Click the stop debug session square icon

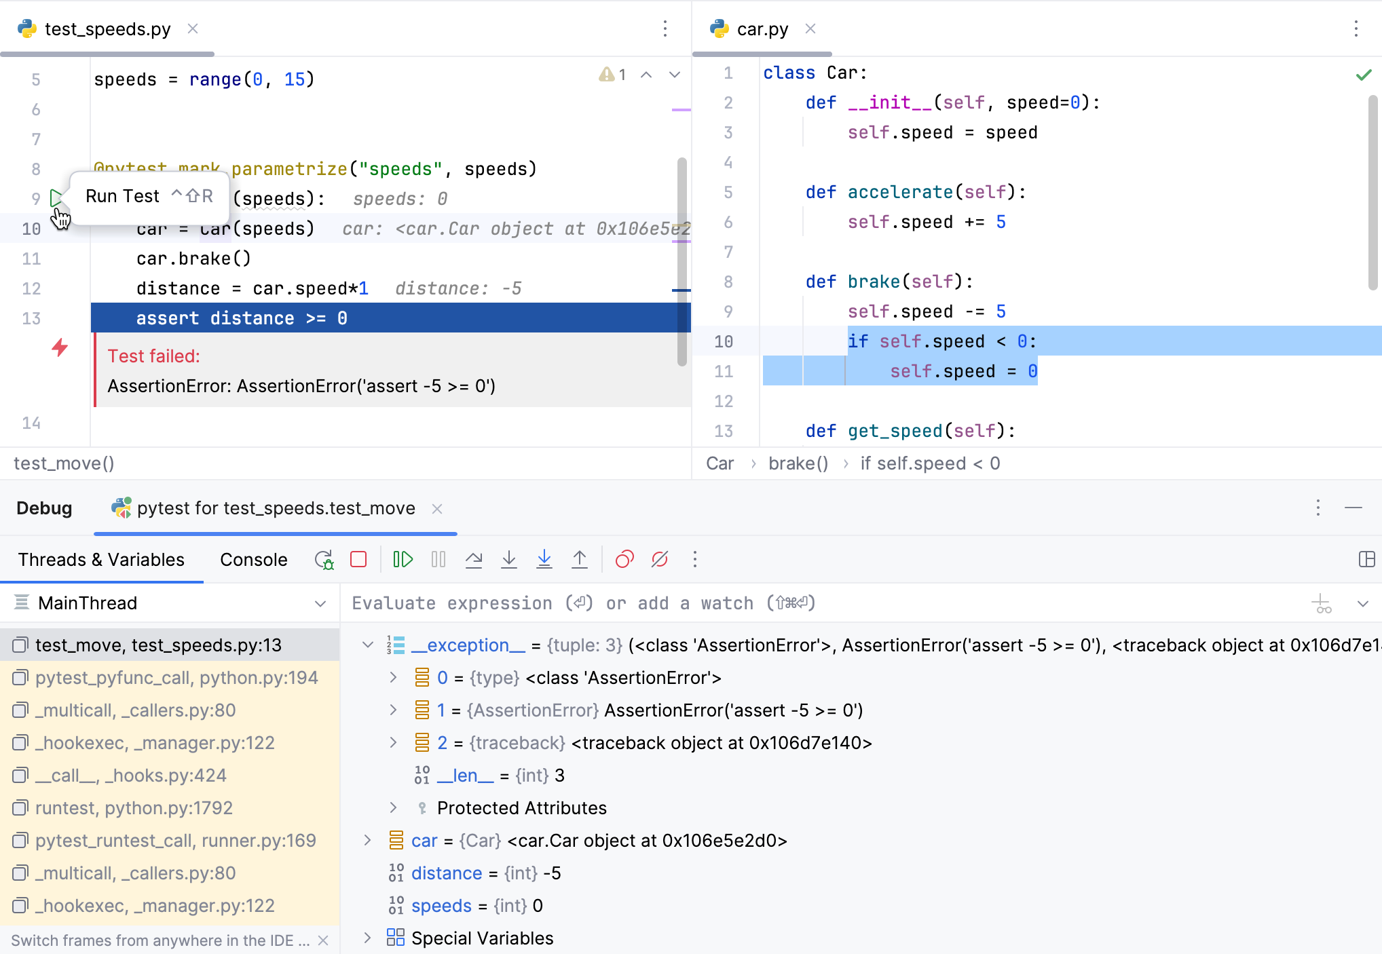[358, 559]
